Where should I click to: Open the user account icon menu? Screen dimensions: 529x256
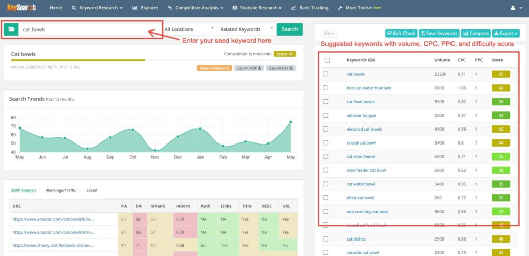515,8
